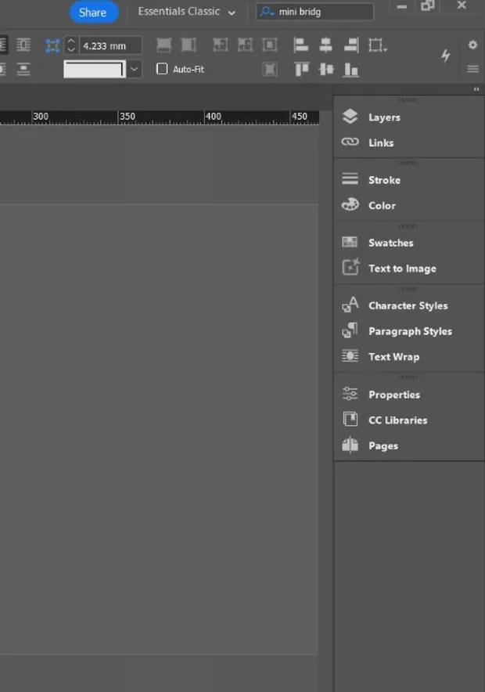This screenshot has width=485, height=692.
Task: Click the white frame style swatch
Action: tap(94, 69)
